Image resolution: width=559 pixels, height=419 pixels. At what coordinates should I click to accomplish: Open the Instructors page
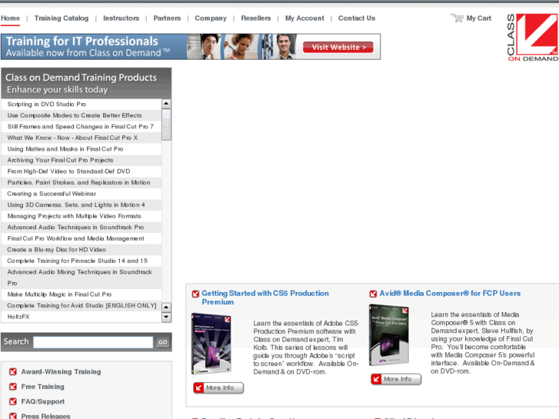pyautogui.click(x=121, y=18)
